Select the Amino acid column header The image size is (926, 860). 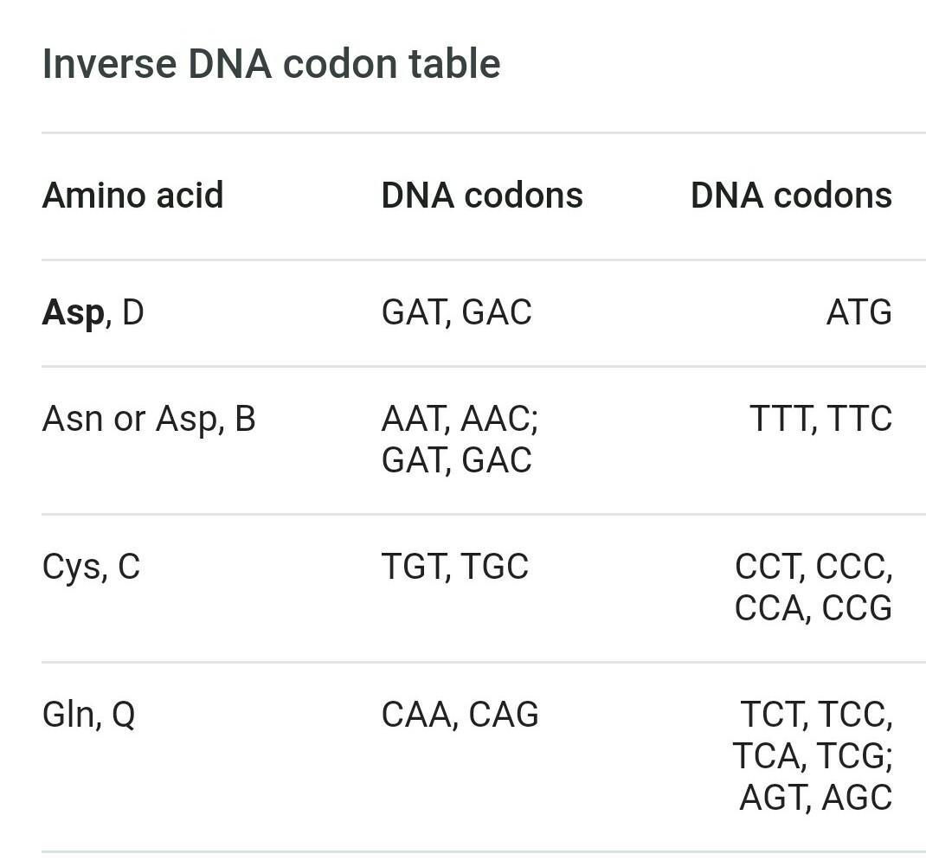pos(132,196)
